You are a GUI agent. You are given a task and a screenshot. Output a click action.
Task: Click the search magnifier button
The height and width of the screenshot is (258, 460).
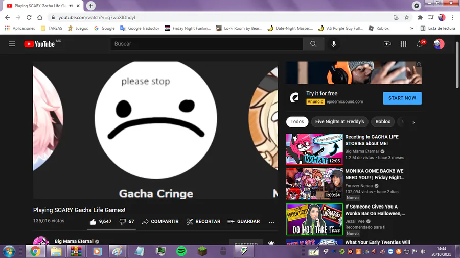click(313, 44)
